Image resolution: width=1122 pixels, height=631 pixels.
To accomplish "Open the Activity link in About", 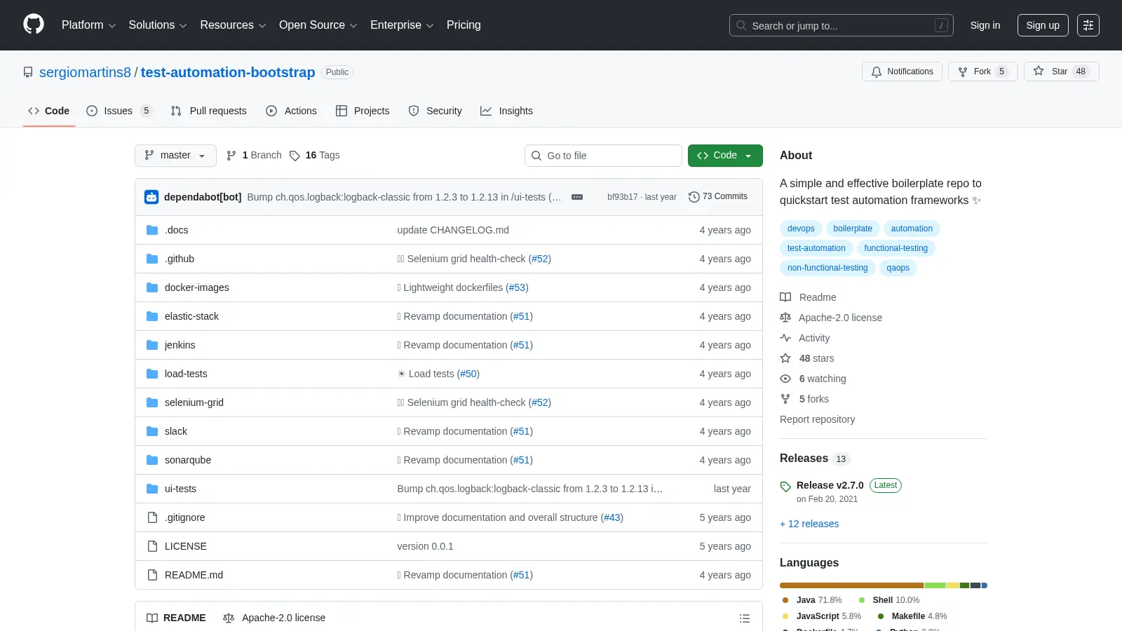I will tap(805, 338).
